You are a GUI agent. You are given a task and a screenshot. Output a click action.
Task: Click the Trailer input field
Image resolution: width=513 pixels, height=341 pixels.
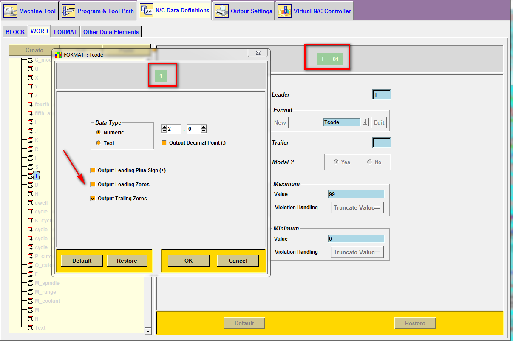pos(381,142)
